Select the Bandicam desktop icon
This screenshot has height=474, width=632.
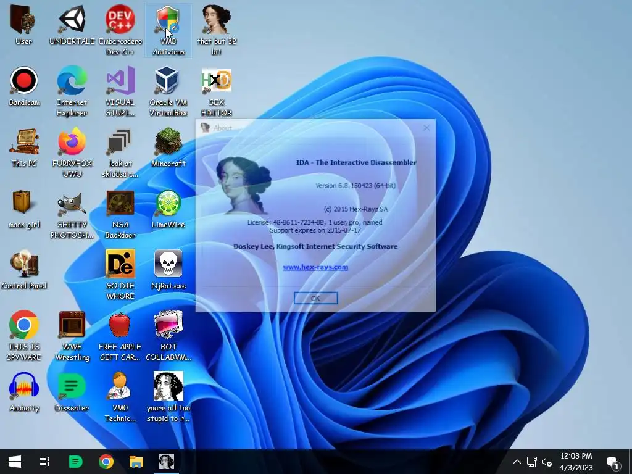click(x=24, y=86)
